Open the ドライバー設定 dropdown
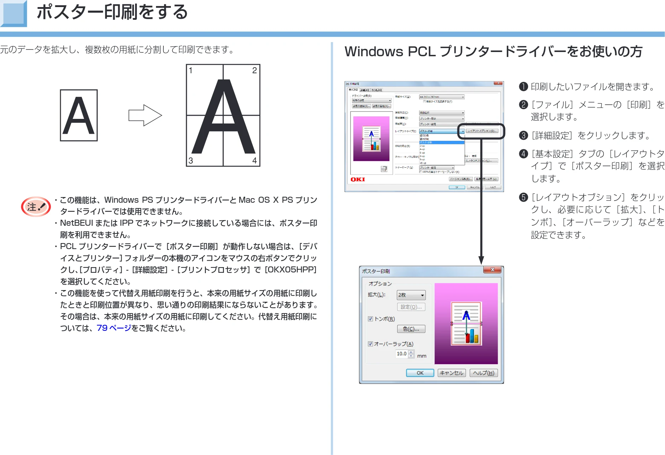The image size is (665, 455). pos(371,100)
